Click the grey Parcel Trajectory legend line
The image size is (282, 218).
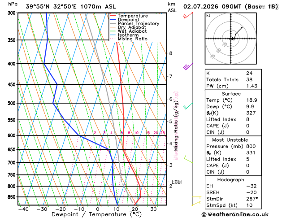click(113, 24)
